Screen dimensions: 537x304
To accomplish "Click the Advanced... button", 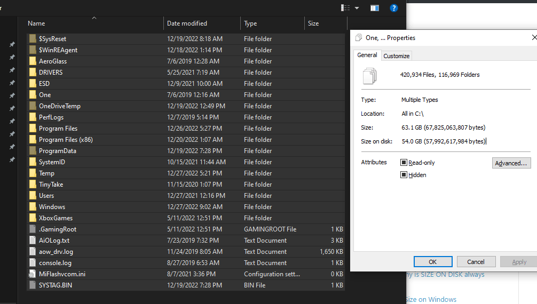I will point(511,163).
